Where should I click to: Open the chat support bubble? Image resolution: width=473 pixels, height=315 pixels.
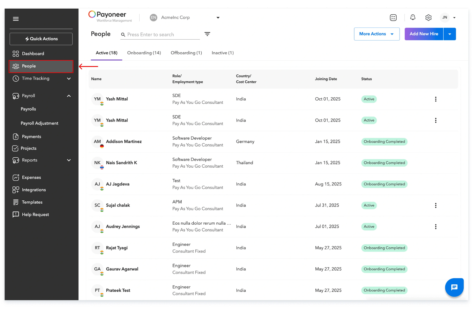(x=454, y=287)
